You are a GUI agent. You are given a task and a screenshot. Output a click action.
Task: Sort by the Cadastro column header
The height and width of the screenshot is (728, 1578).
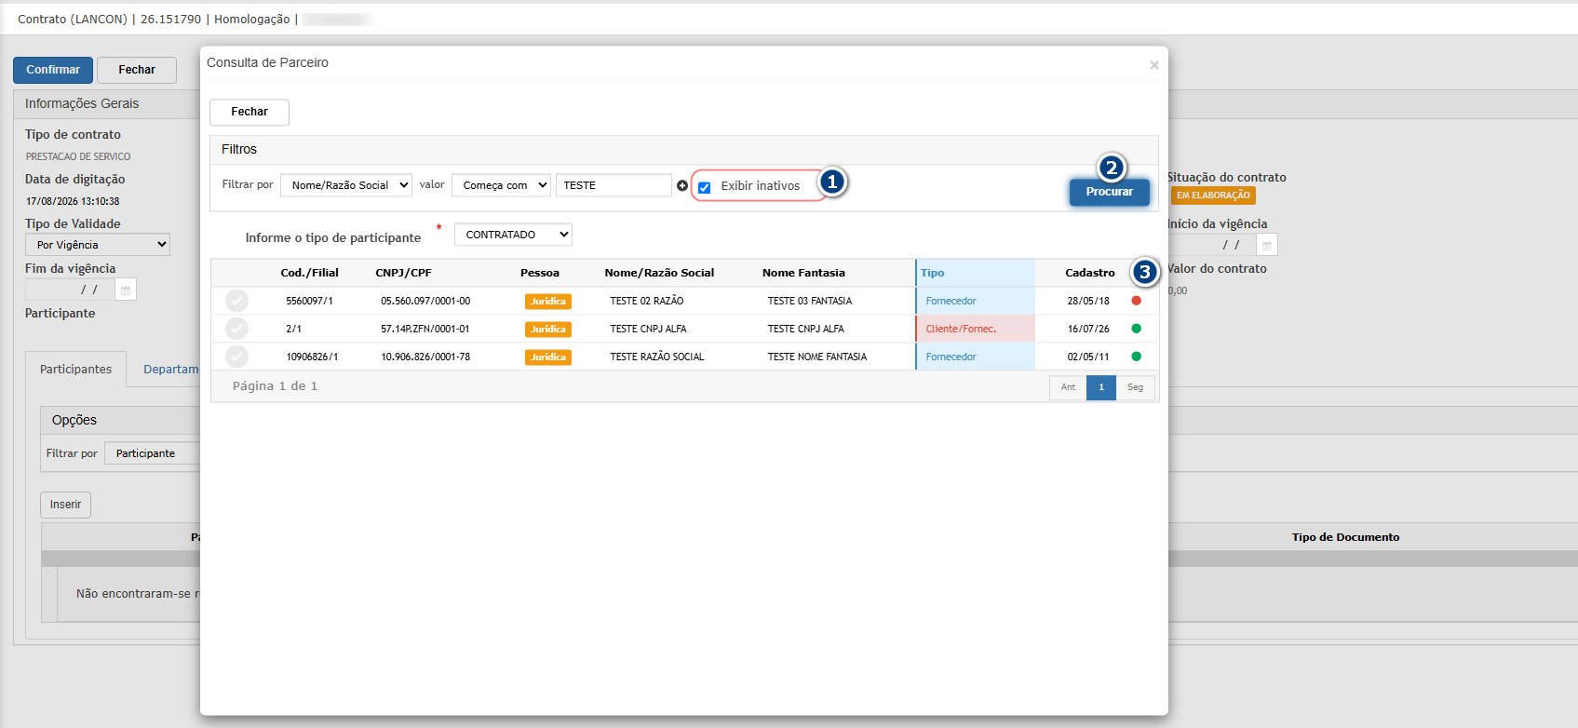pyautogui.click(x=1090, y=273)
